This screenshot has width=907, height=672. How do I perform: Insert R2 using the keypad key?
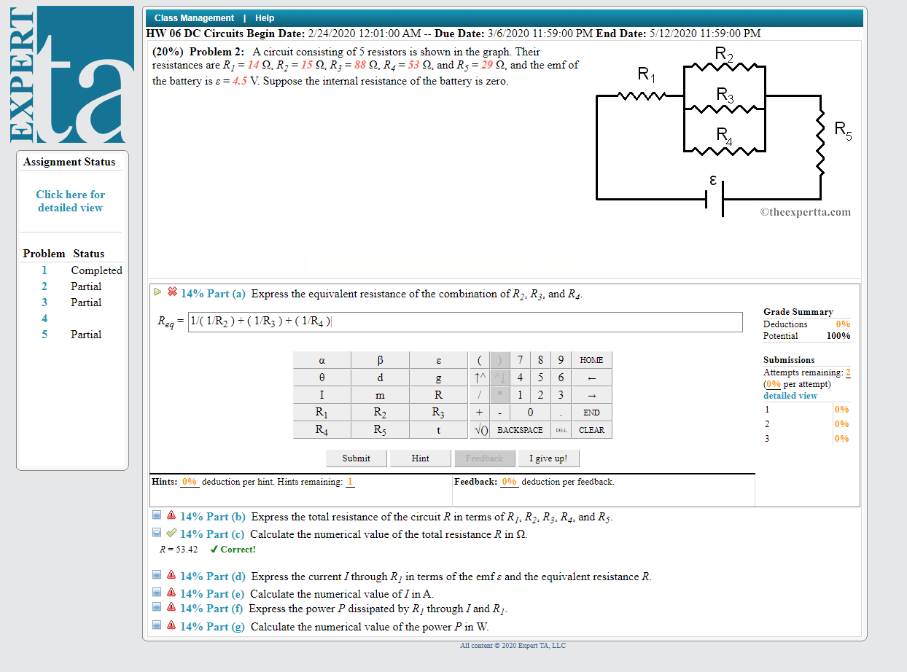pos(380,412)
